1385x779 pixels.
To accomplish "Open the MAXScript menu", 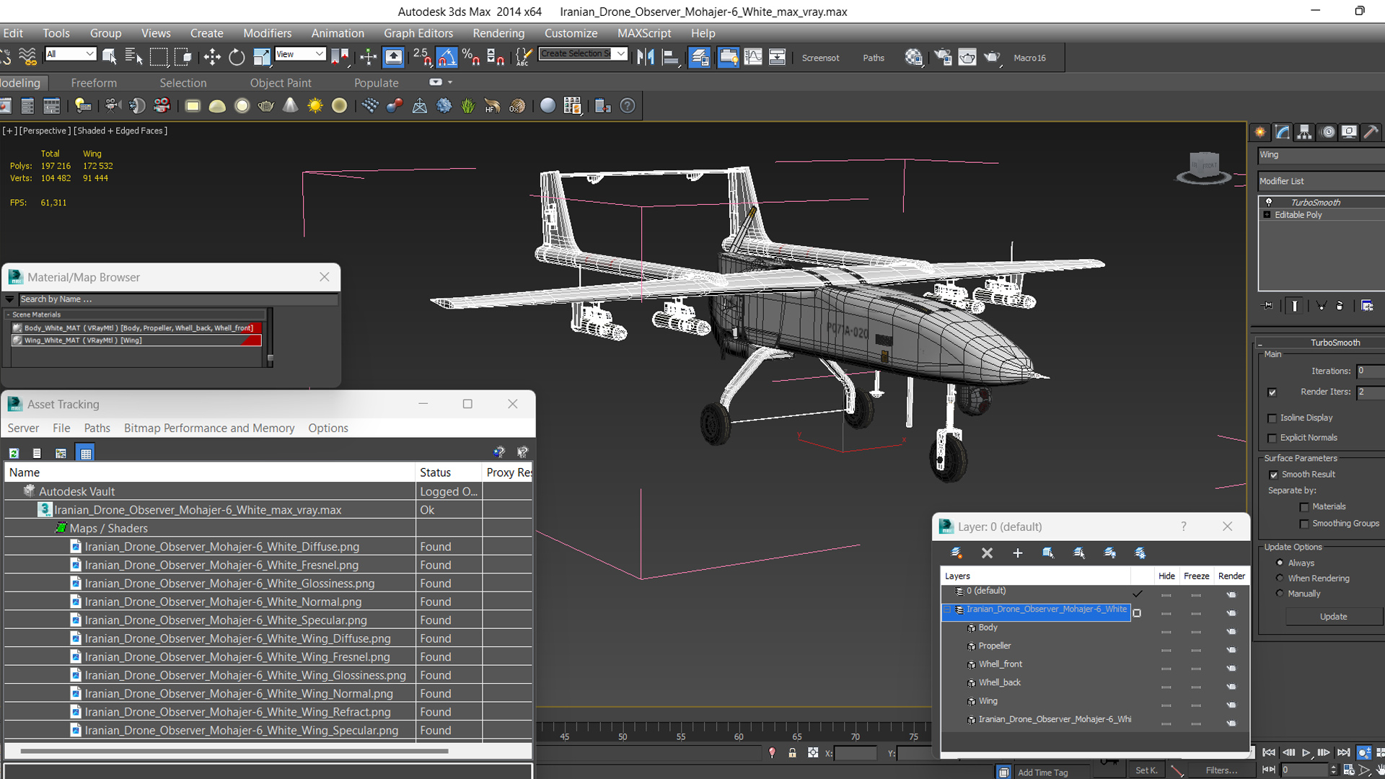I will pos(644,33).
